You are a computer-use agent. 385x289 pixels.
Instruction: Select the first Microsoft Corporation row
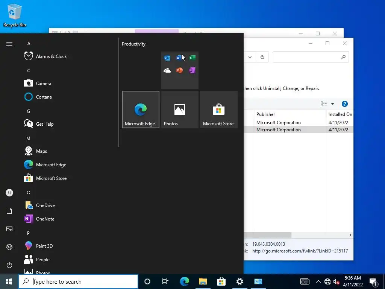(x=299, y=123)
